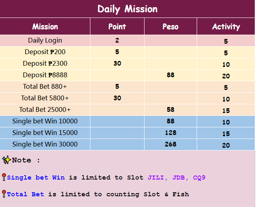The width and height of the screenshot is (256, 207).
Task: Click the pin icon before Single bet Win
Action: (x=4, y=177)
